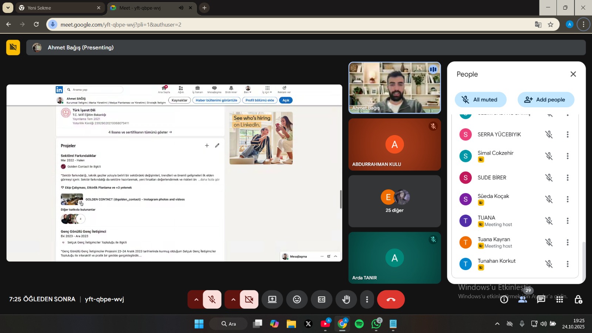
Task: Click the All muted button
Action: pos(480,100)
